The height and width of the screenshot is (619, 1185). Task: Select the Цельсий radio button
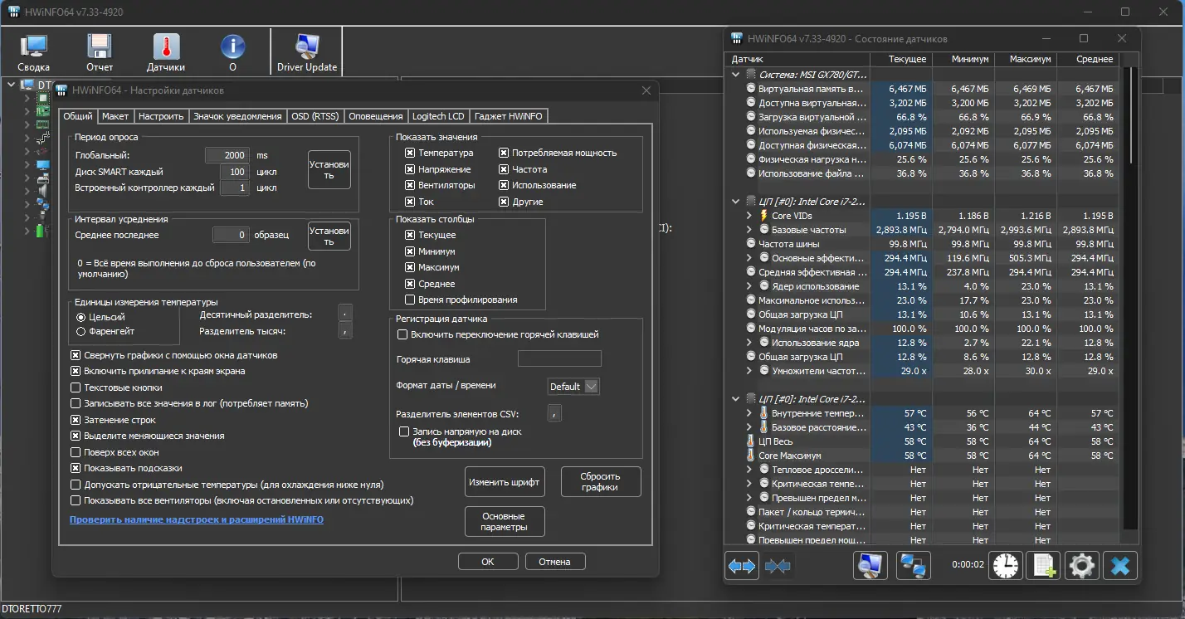pos(80,317)
